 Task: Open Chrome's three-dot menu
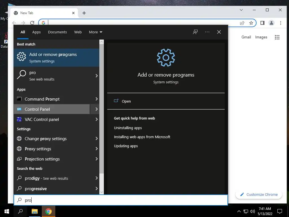point(281,23)
